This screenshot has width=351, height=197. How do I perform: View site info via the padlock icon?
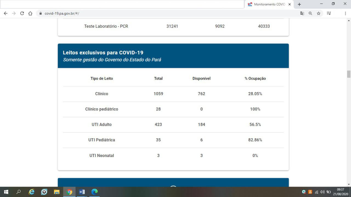(x=41, y=13)
